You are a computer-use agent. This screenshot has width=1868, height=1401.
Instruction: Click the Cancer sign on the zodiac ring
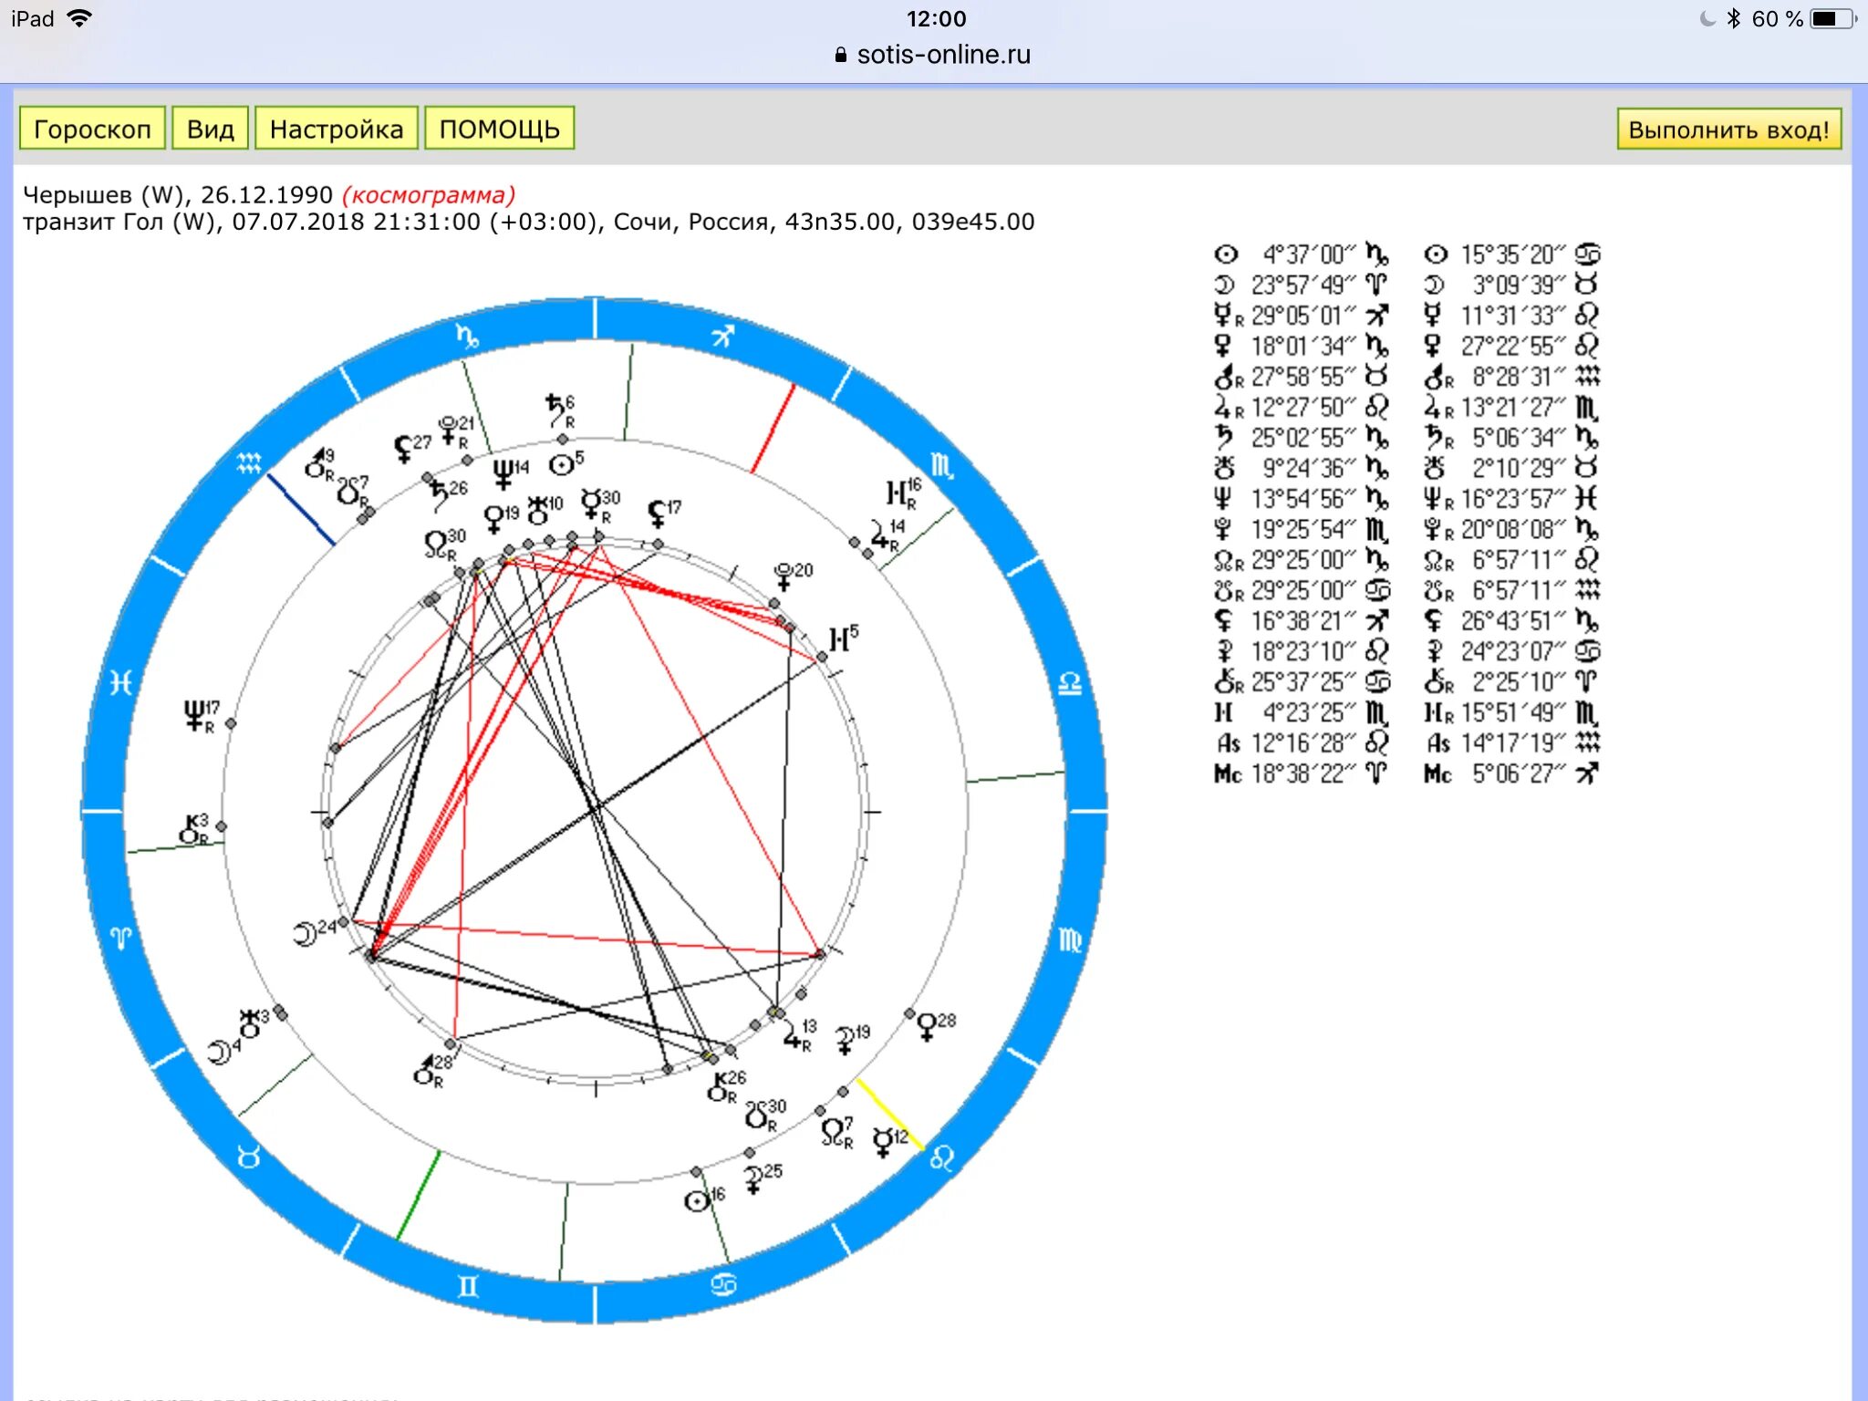pyautogui.click(x=723, y=1284)
